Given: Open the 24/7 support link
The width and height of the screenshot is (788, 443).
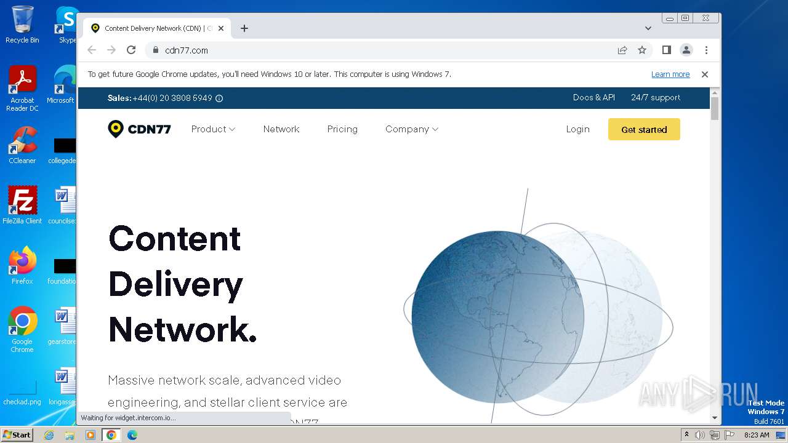Looking at the screenshot, I should [656, 98].
